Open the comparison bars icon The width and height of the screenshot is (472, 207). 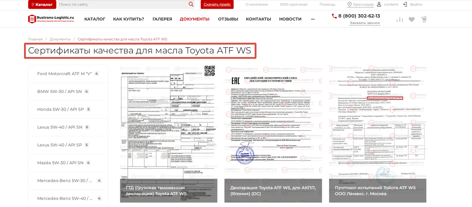400,19
